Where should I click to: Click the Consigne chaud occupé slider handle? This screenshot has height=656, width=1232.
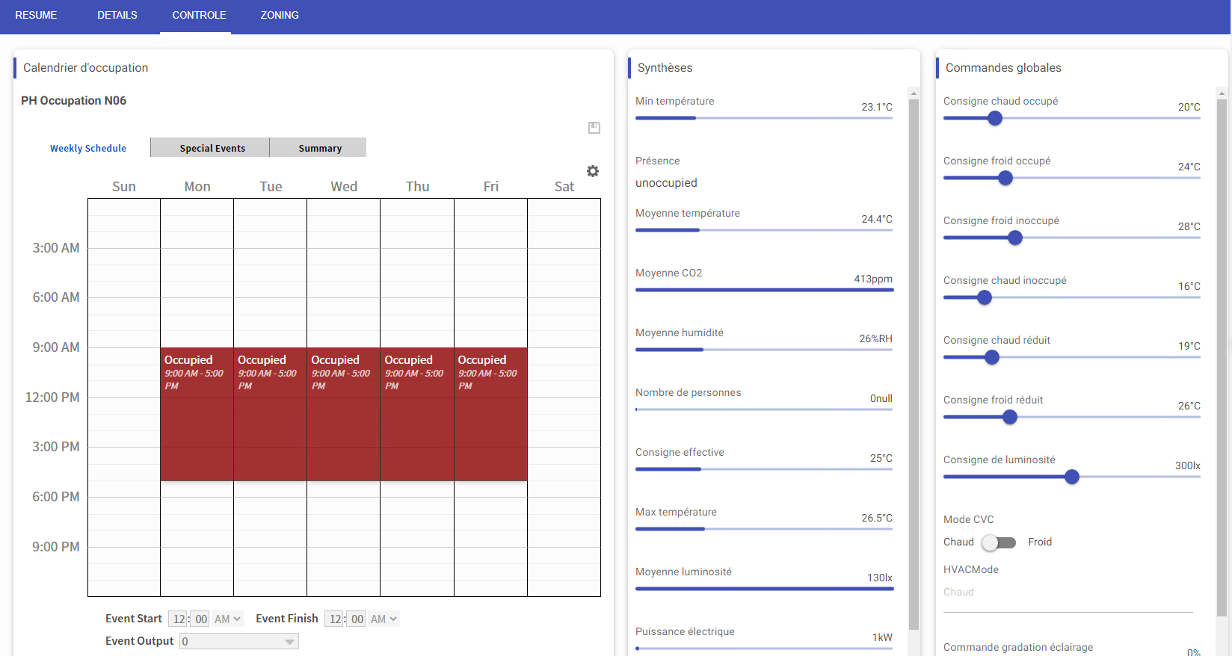pyautogui.click(x=995, y=118)
